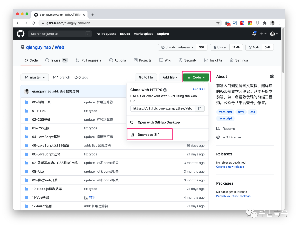Reload the page with the refresh icon

(33, 23)
